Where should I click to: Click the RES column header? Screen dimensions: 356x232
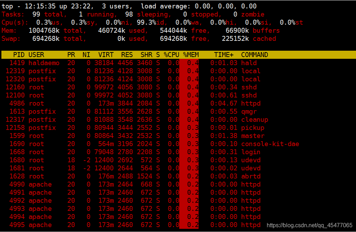point(127,55)
